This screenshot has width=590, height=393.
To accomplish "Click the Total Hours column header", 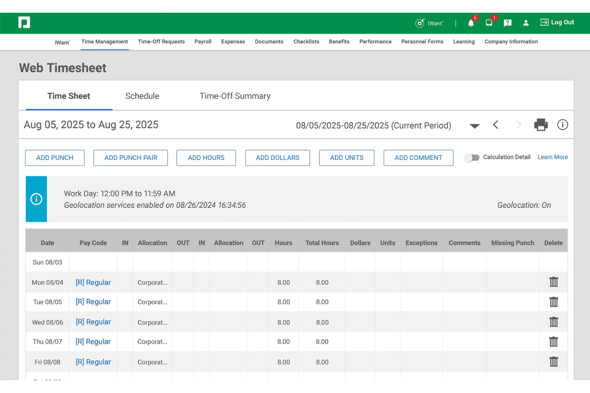I will coord(322,243).
